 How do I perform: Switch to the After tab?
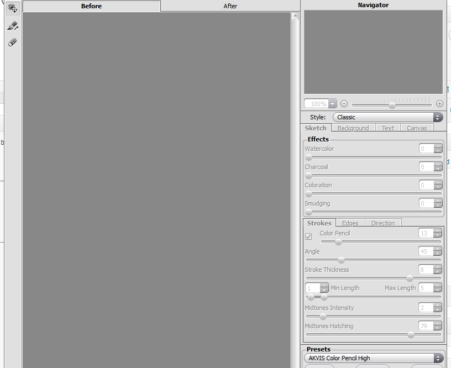pos(230,6)
